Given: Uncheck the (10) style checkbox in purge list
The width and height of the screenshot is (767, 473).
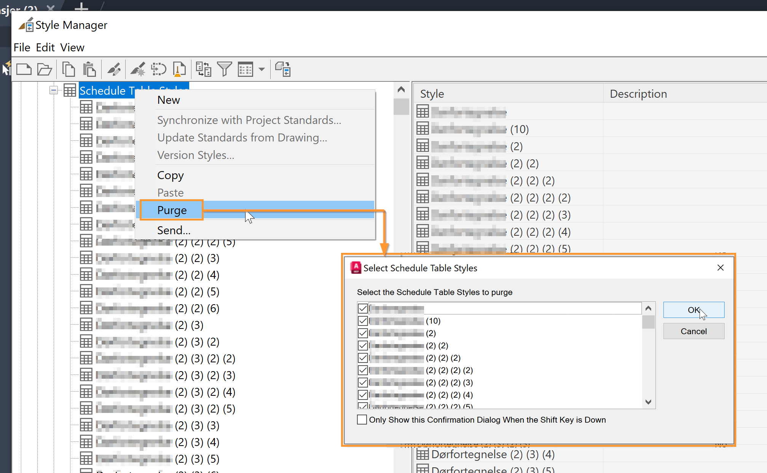Looking at the screenshot, I should pos(363,321).
